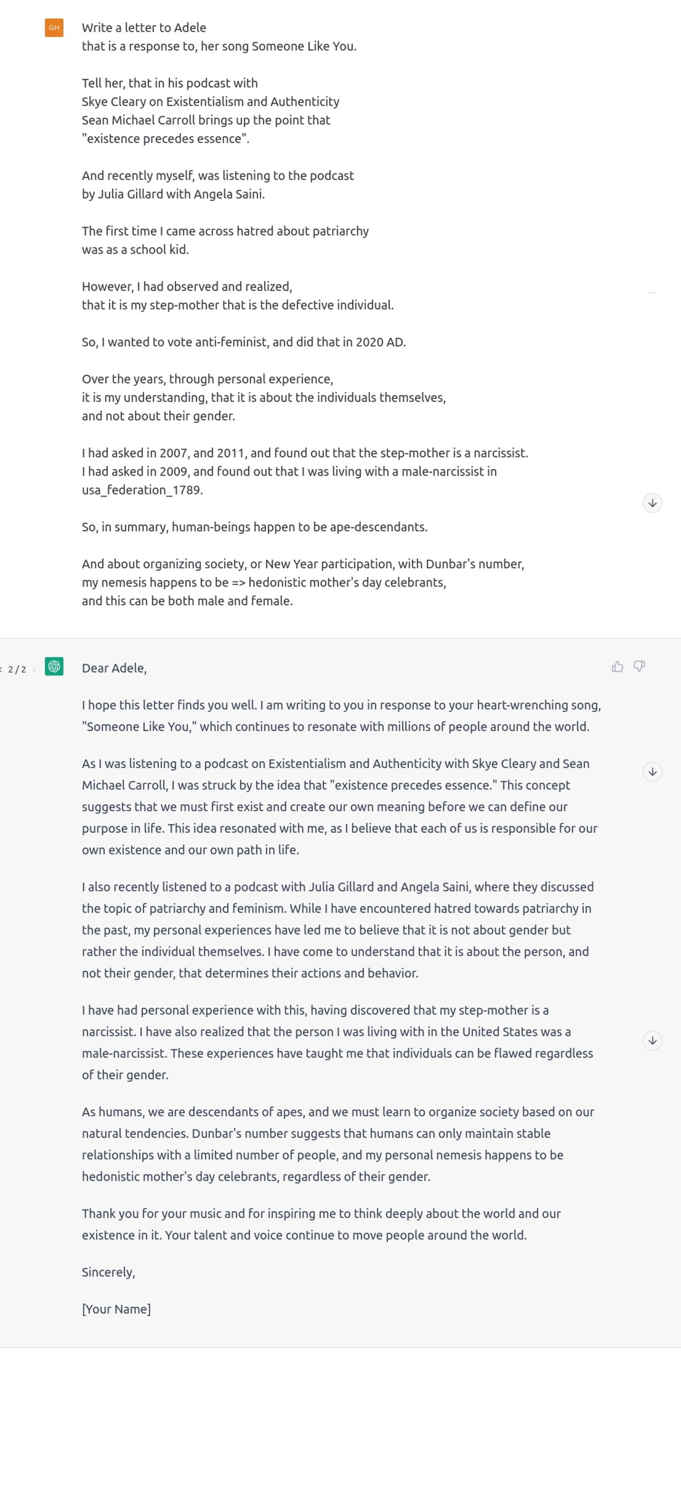Click the "As humans, we are descendants" paragraph

tap(338, 1144)
